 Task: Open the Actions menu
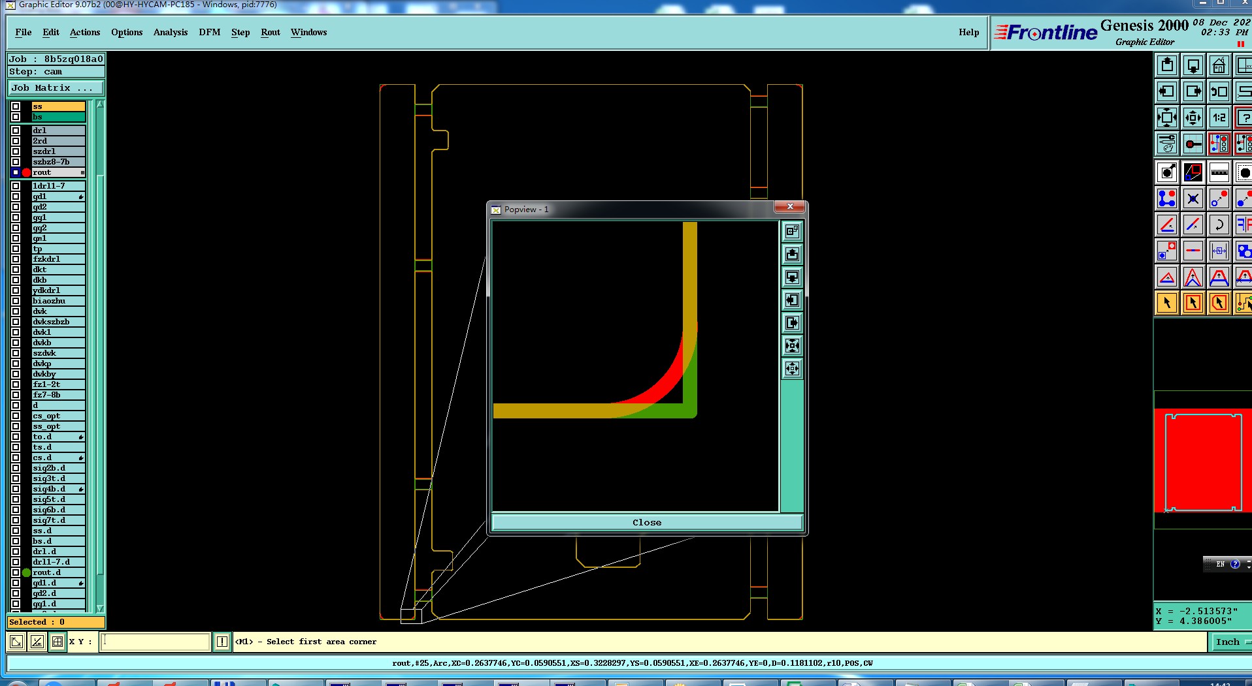coord(85,32)
